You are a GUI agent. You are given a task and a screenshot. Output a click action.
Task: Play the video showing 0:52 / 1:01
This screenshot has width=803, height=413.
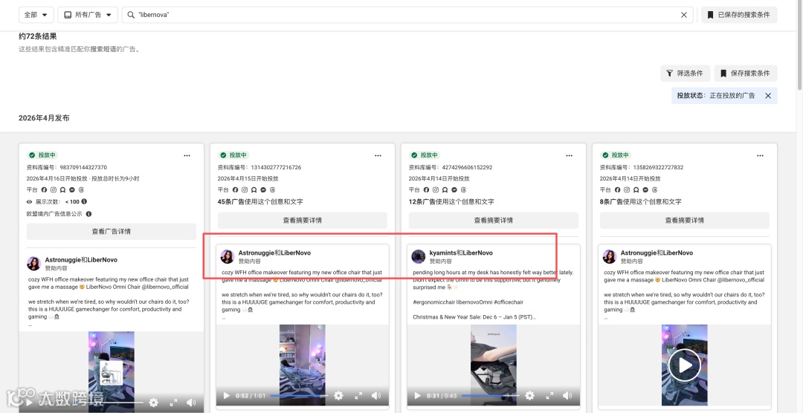tap(226, 396)
